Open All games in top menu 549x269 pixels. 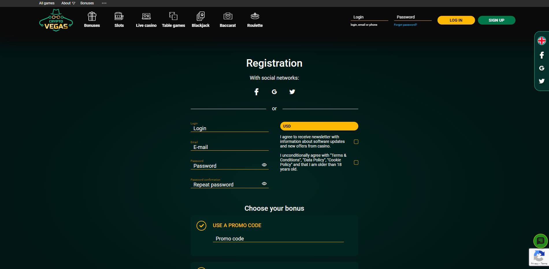pos(47,3)
